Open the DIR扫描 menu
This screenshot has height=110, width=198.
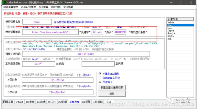tap(56, 7)
